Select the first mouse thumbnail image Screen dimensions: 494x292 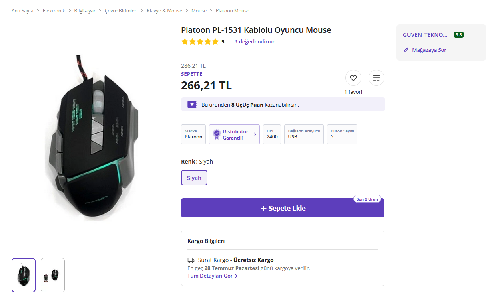(24, 275)
